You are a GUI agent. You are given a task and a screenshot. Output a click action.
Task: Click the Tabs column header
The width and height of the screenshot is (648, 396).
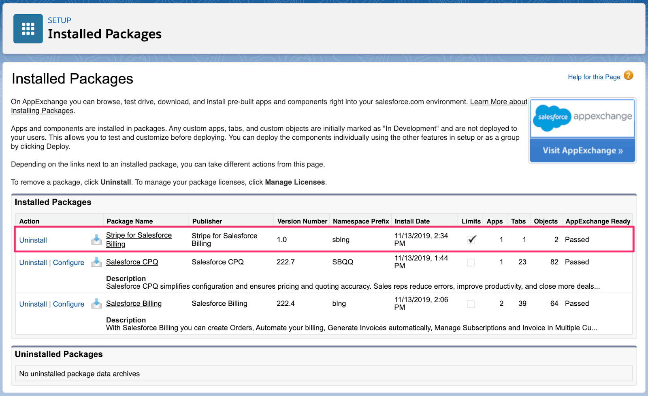pos(518,221)
